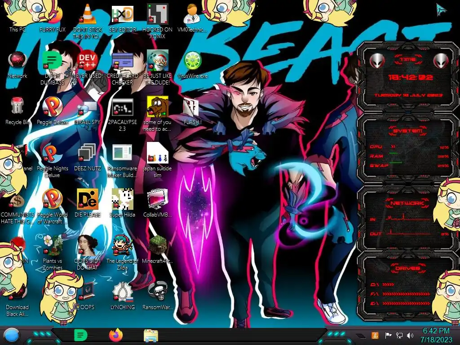Open the green app on the taskbar
Screen dimensions: 460x345
(81, 335)
